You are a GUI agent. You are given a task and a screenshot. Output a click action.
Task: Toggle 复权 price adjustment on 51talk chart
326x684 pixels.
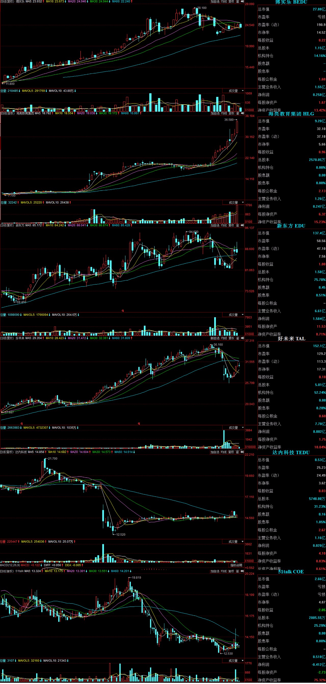coord(232,571)
